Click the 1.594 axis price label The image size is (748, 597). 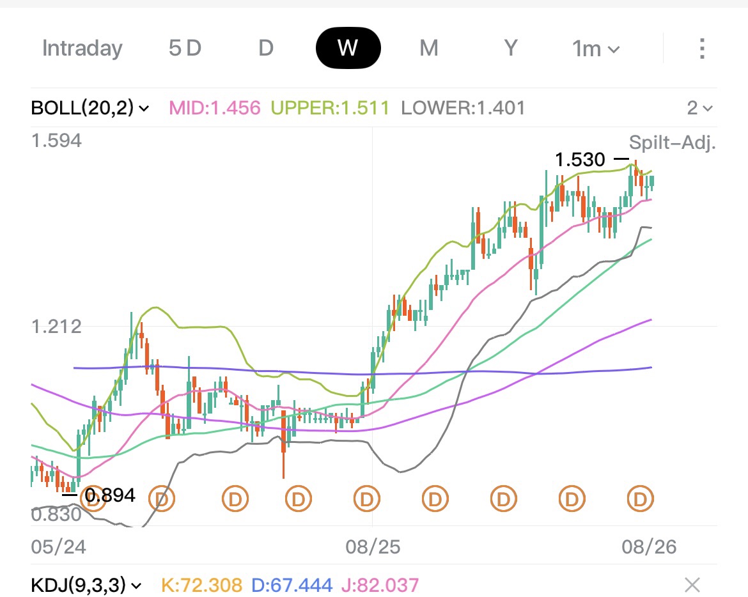tap(56, 141)
